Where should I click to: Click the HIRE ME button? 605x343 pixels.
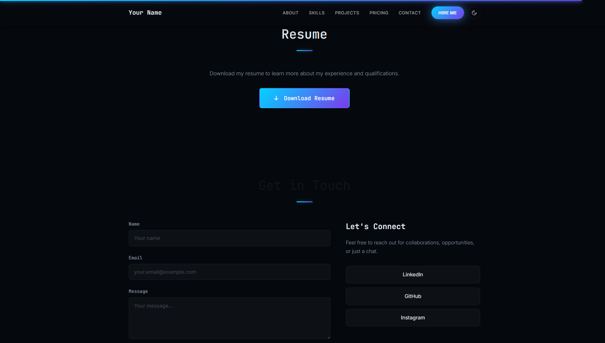(x=447, y=13)
